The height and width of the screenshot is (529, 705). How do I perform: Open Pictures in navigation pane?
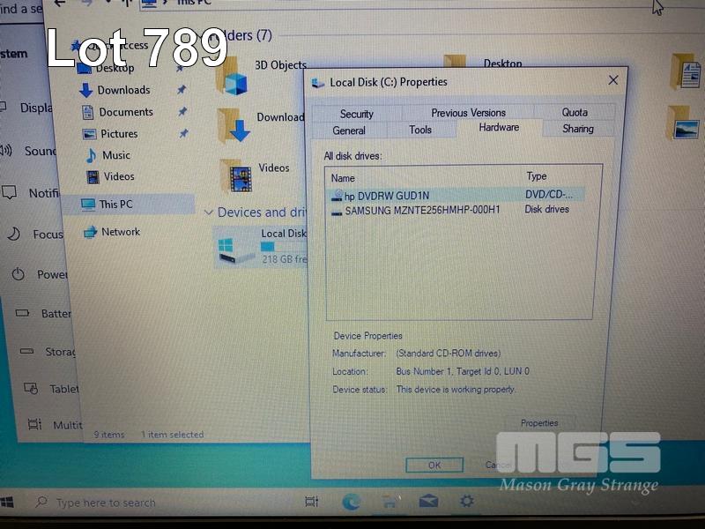click(x=119, y=134)
